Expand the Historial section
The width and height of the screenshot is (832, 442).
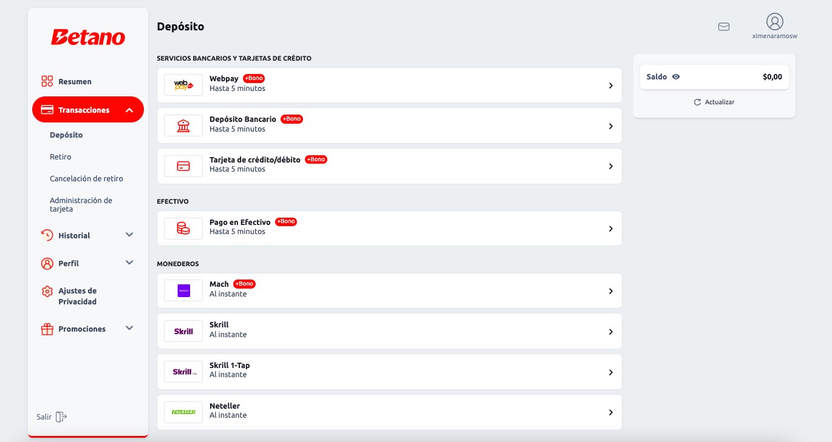[129, 235]
